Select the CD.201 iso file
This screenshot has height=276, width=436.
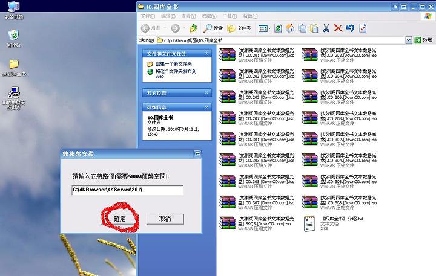(257, 54)
